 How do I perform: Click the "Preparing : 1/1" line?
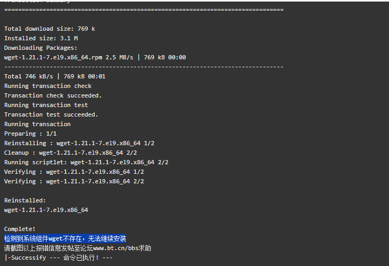coord(30,134)
